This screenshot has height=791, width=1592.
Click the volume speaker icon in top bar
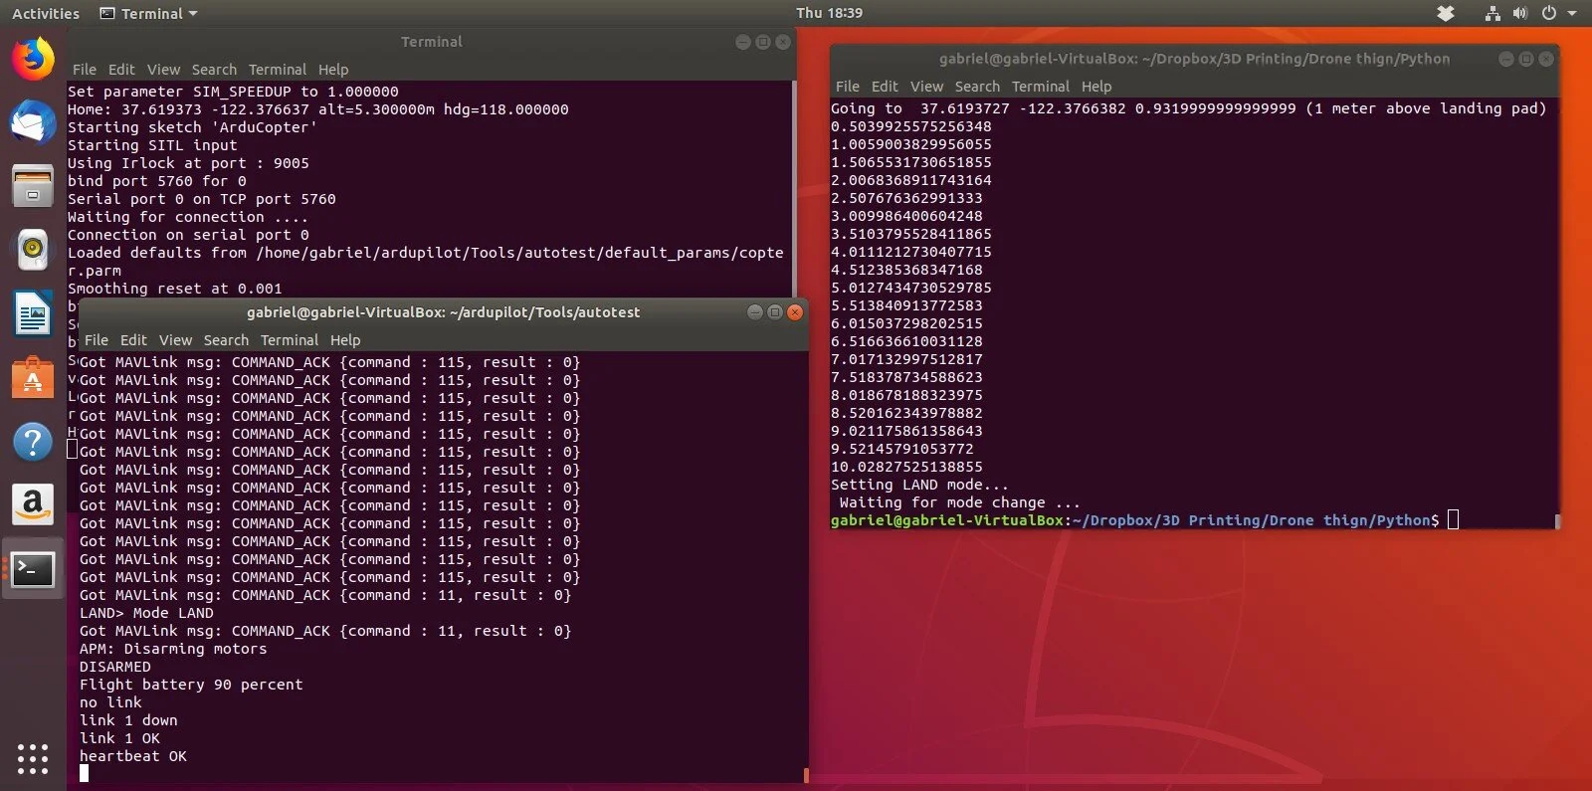[1519, 13]
